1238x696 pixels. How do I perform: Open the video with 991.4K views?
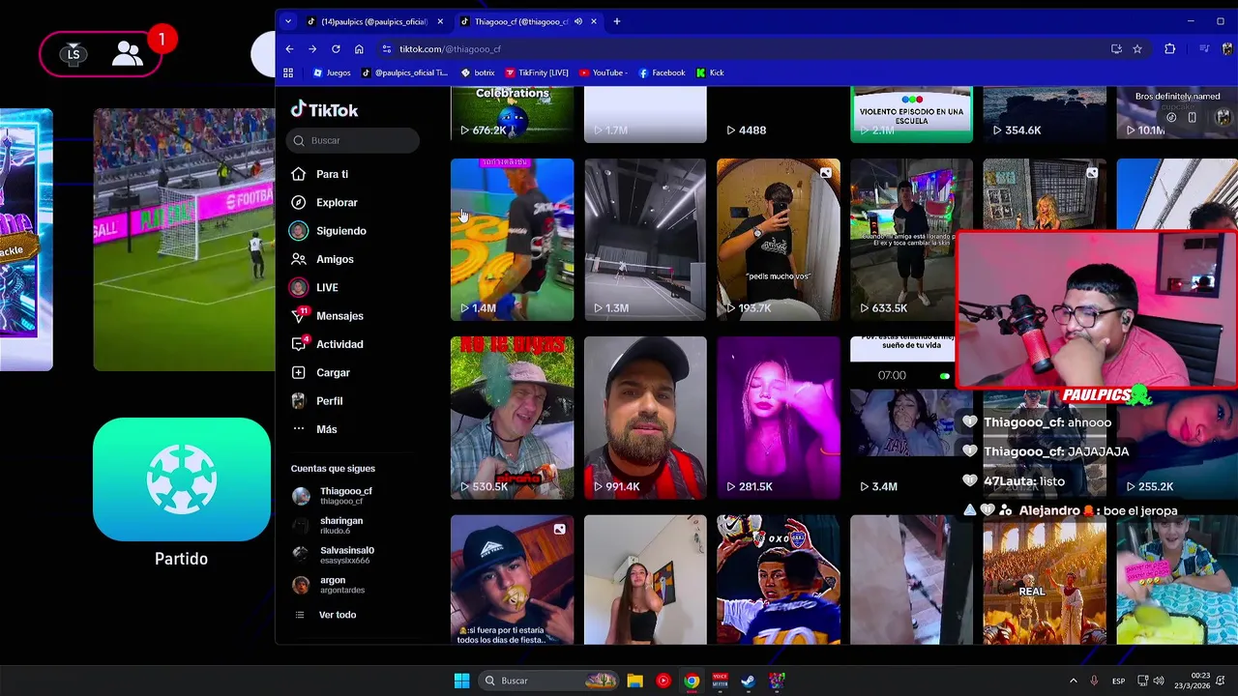(645, 418)
